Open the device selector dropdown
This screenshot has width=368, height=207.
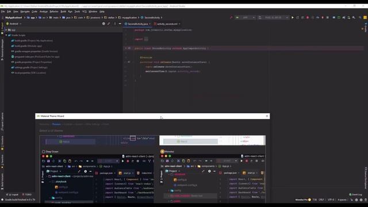click(x=274, y=18)
